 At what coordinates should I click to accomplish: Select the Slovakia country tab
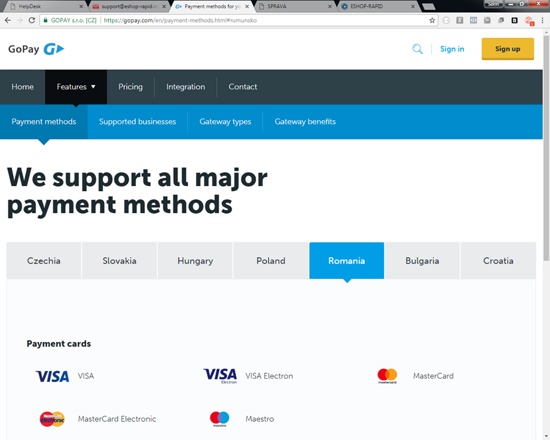click(x=120, y=261)
